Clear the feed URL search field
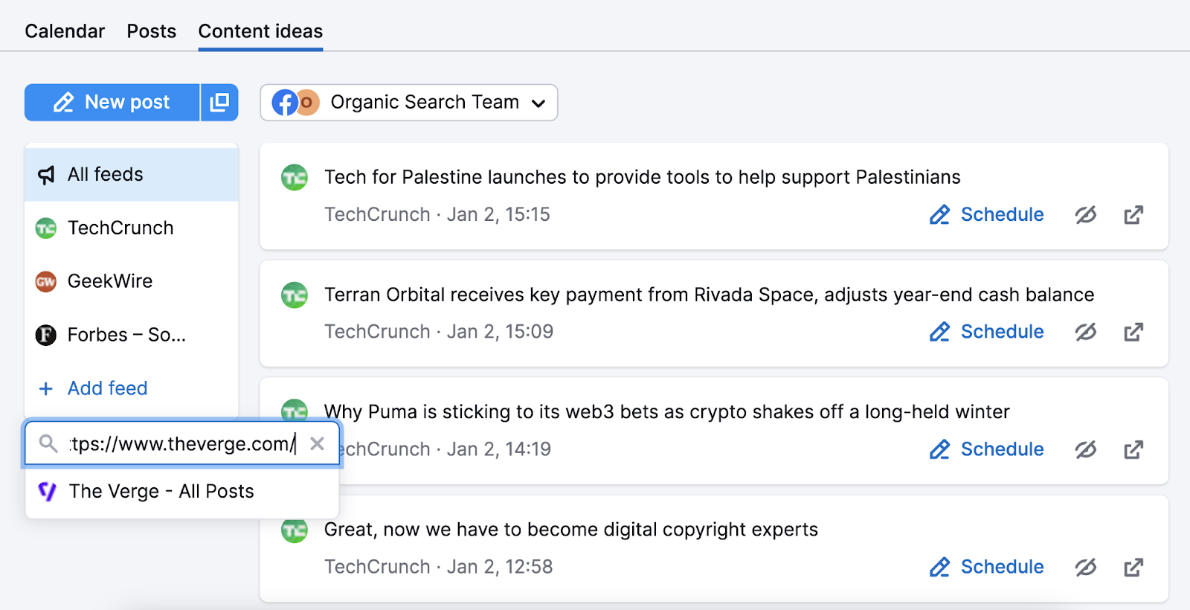The width and height of the screenshot is (1190, 610). [318, 444]
